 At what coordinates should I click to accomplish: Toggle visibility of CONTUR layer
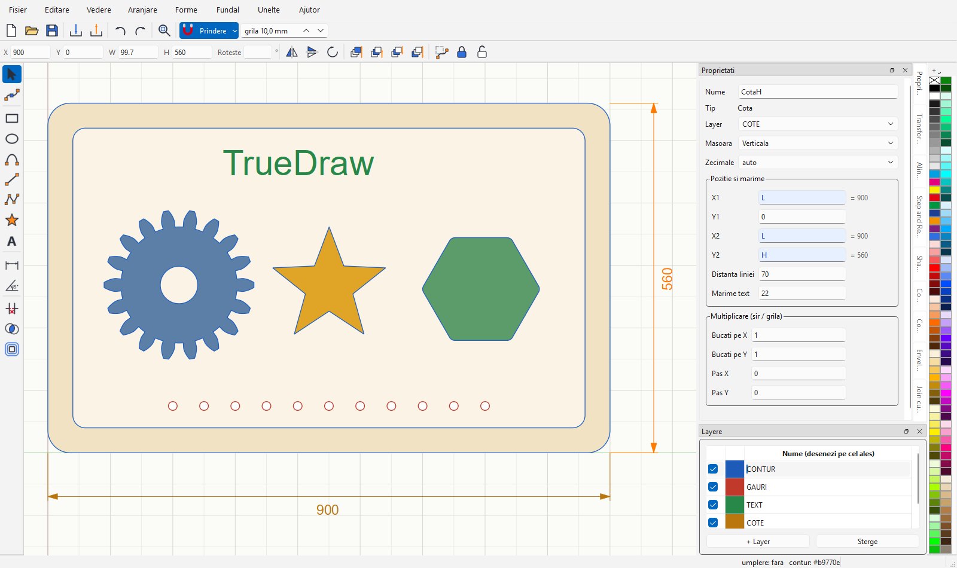click(713, 469)
